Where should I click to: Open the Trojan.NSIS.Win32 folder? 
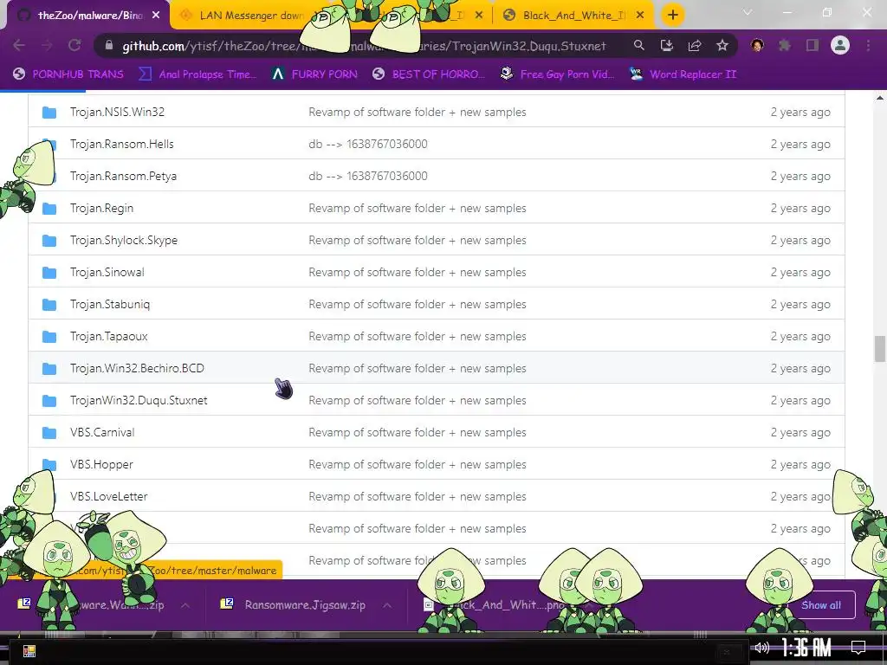pyautogui.click(x=117, y=112)
